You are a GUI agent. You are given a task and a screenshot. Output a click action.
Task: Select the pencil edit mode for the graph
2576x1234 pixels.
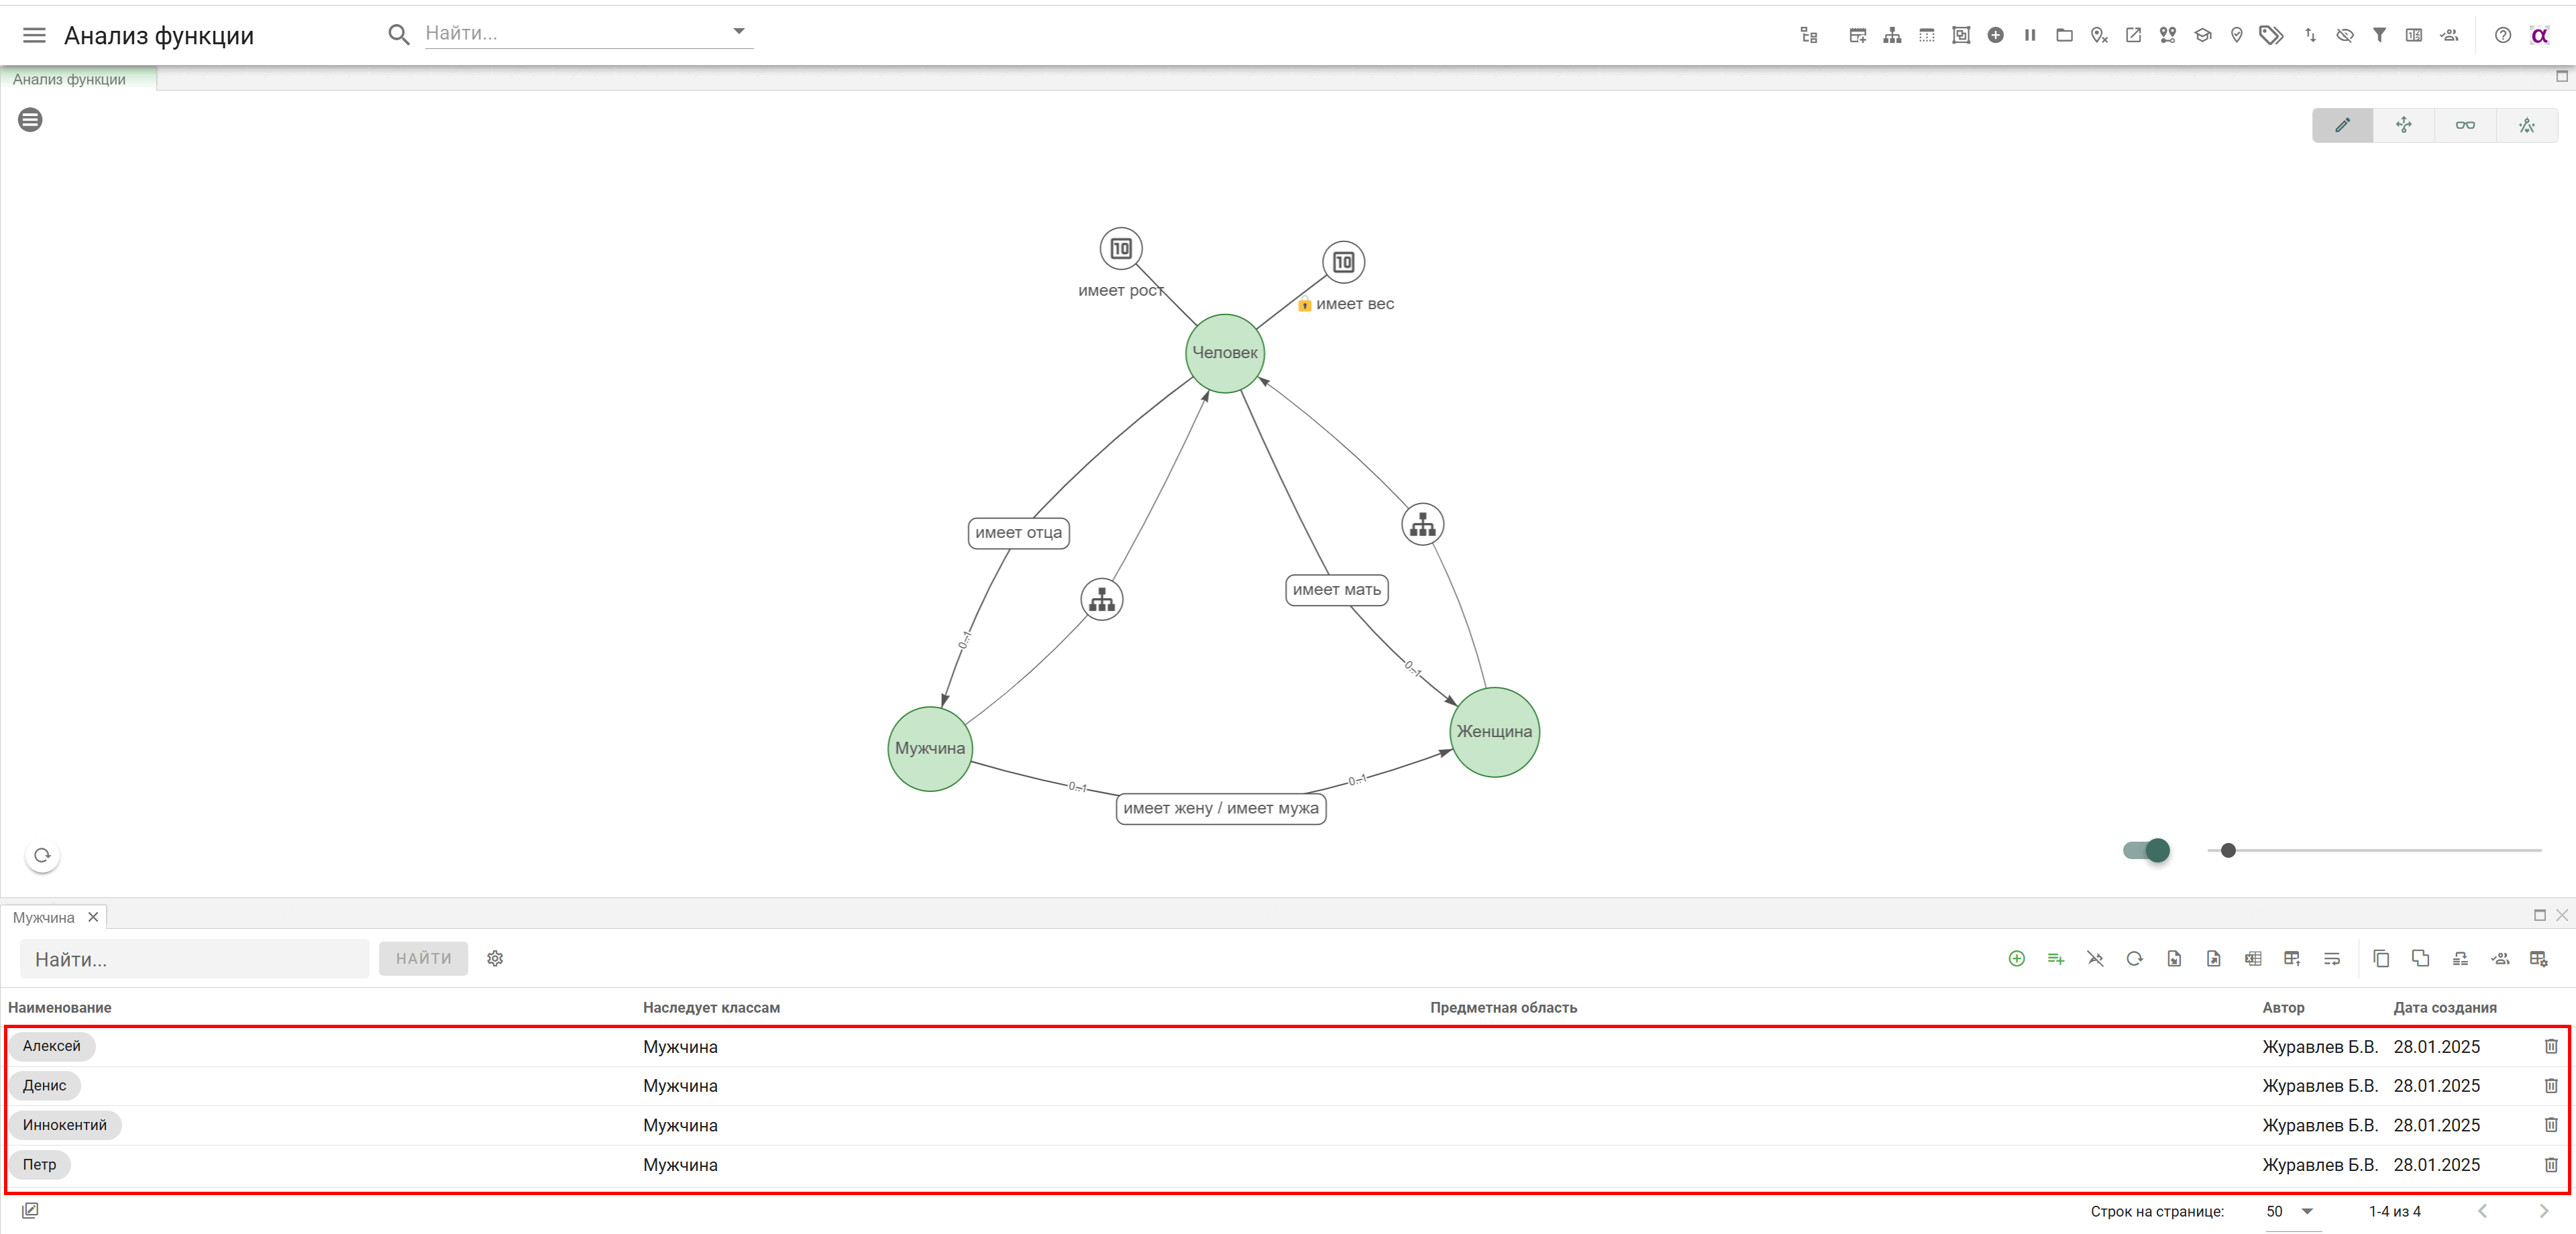(2342, 125)
